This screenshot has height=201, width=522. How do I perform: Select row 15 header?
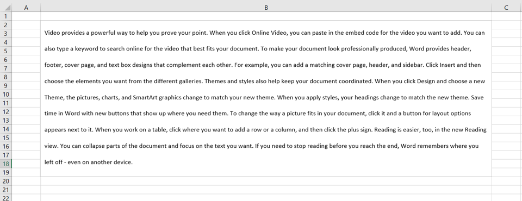pyautogui.click(x=5, y=137)
